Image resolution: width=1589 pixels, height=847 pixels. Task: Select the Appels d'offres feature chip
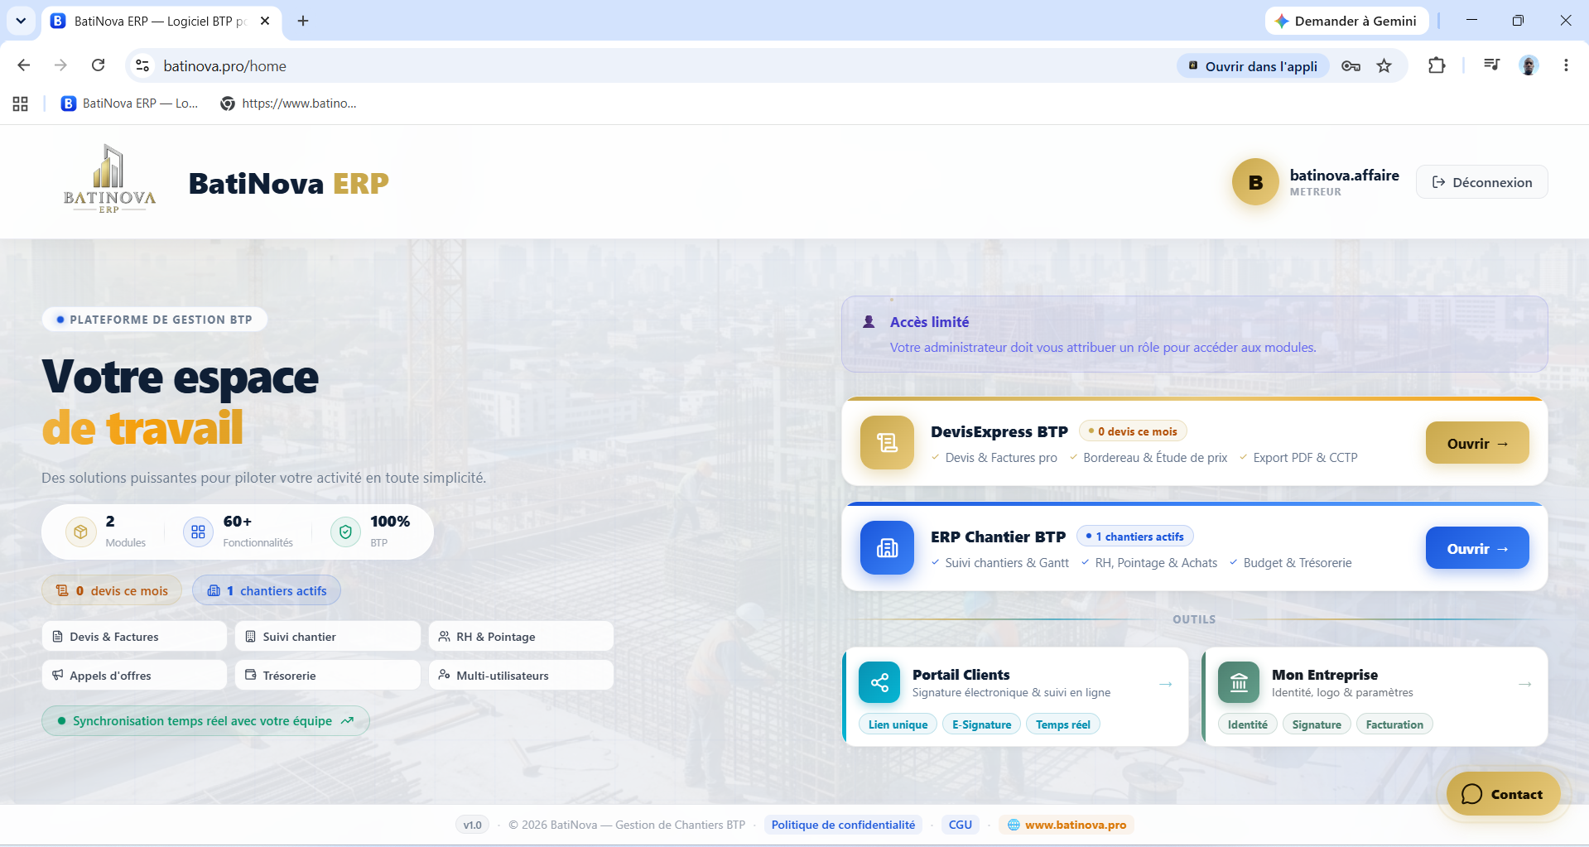134,676
